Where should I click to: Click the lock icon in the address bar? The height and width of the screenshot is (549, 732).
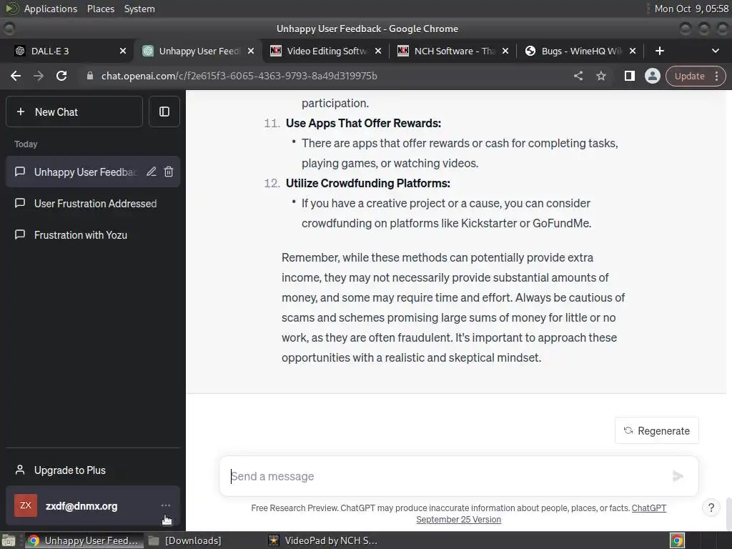click(x=90, y=76)
